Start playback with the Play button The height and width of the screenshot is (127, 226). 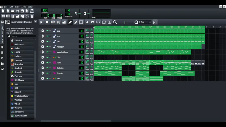[41, 22]
